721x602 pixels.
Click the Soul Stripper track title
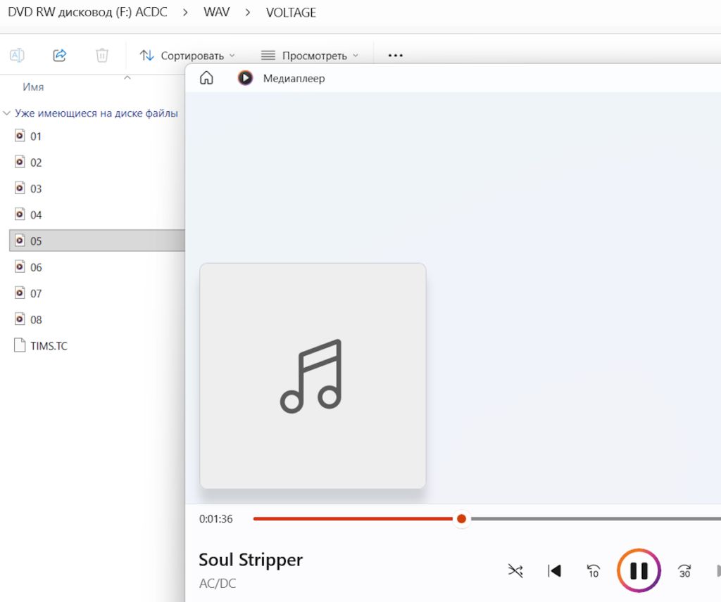coord(251,560)
